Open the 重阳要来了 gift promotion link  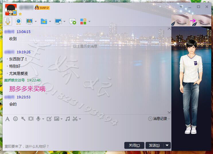click(27, 146)
